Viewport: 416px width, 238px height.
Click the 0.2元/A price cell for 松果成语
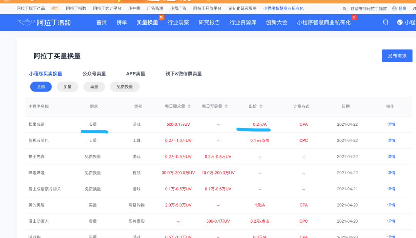[260, 125]
